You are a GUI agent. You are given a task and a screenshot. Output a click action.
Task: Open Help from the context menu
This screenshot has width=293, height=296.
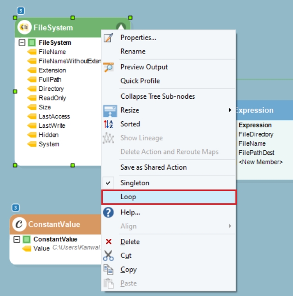coord(169,213)
